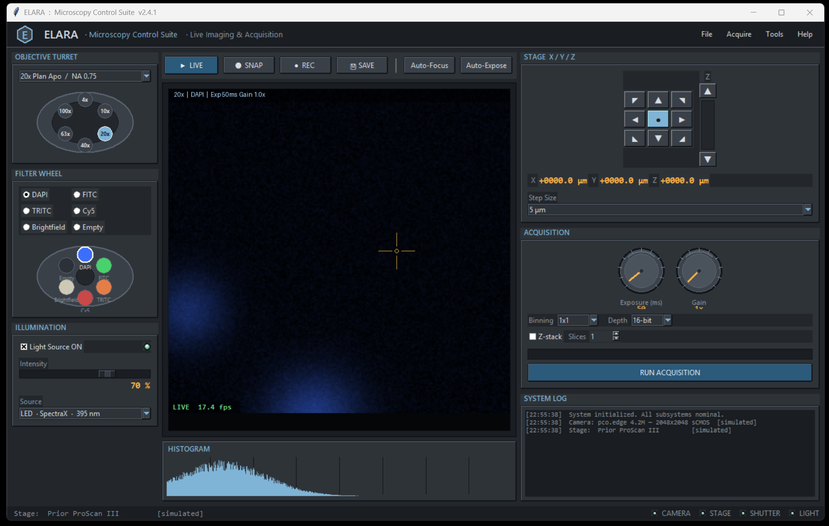This screenshot has width=829, height=526.
Task: Click blue DAPI position on filter wheel
Action: [x=85, y=254]
